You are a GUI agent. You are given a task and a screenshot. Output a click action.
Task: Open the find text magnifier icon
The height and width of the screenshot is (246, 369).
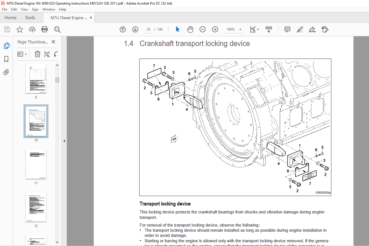coord(57,29)
